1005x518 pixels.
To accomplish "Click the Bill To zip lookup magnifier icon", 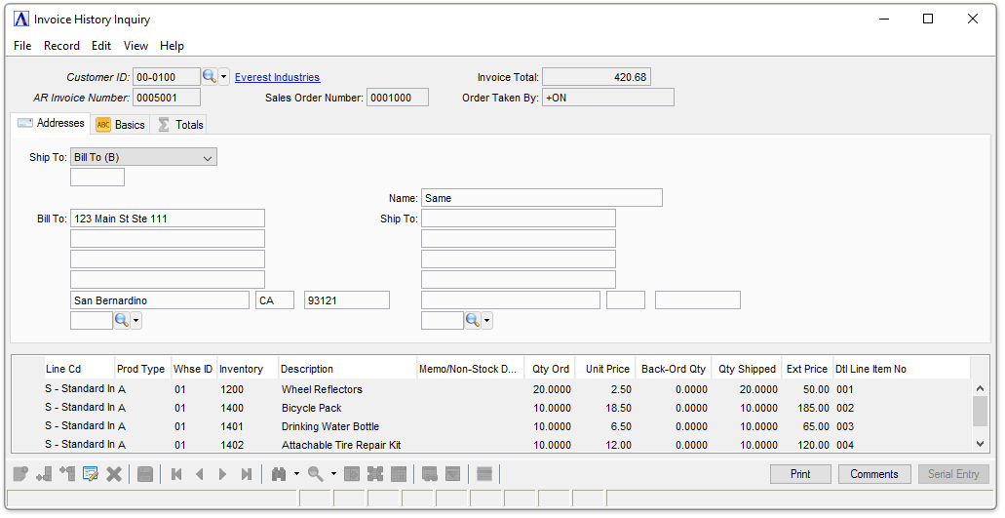I will coord(122,320).
